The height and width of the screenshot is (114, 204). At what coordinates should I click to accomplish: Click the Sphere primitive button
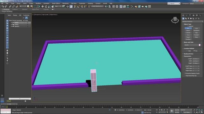[x=188, y=30]
